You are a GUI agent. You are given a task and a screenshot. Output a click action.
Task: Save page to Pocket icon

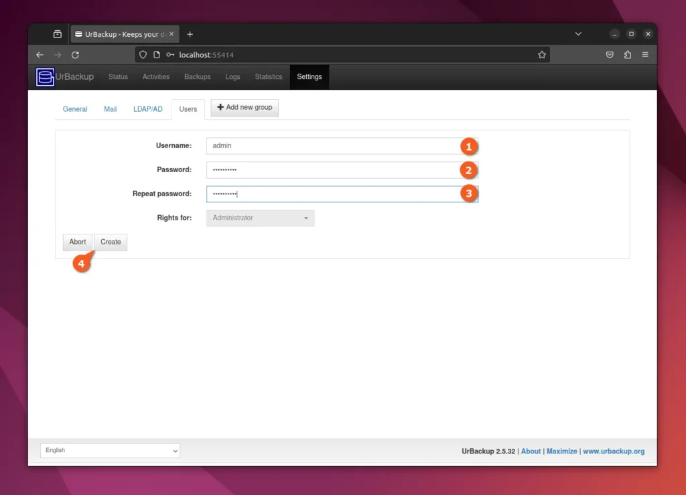pos(610,55)
